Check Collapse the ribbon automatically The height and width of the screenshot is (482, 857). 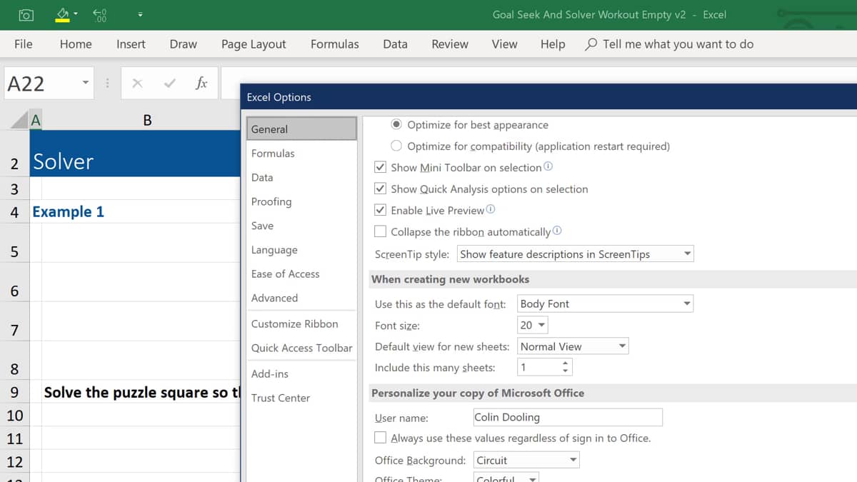click(x=381, y=231)
